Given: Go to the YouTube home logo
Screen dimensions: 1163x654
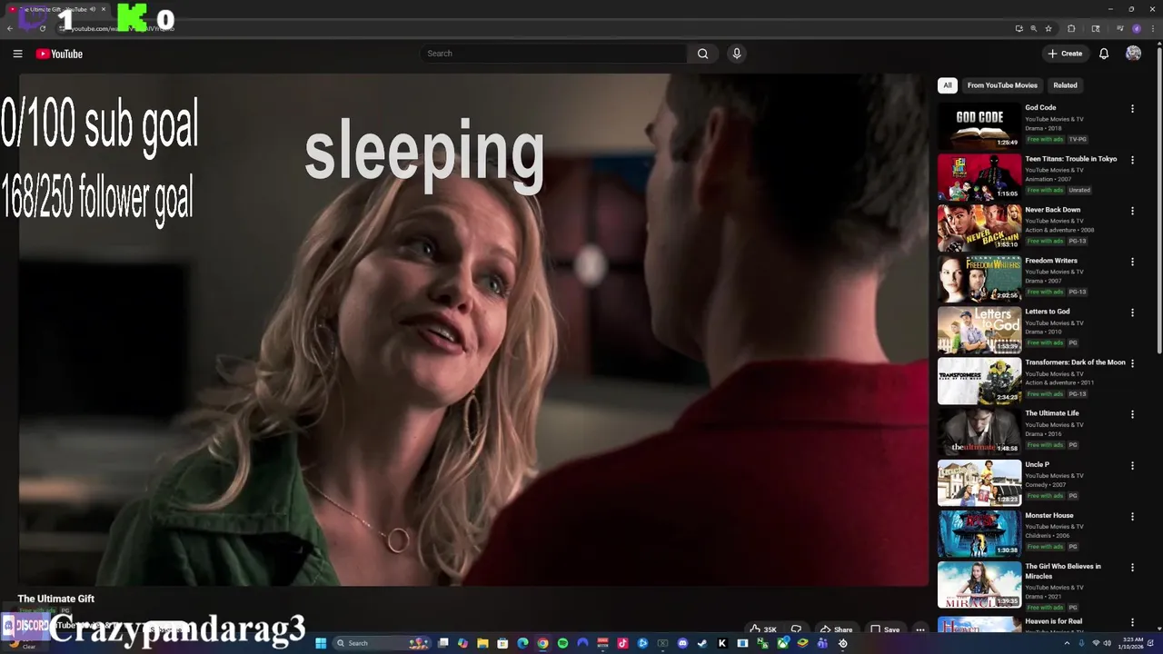Looking at the screenshot, I should [59, 54].
